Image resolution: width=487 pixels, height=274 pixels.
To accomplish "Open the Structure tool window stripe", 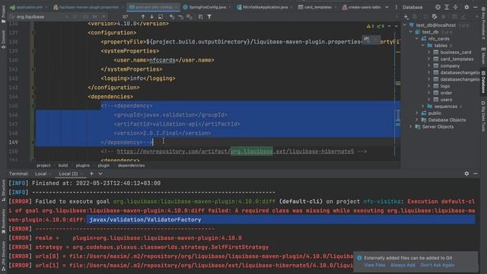I will 3,190.
